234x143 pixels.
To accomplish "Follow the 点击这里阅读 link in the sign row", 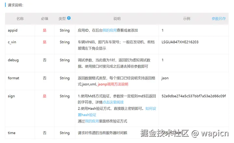I will coord(113,102).
